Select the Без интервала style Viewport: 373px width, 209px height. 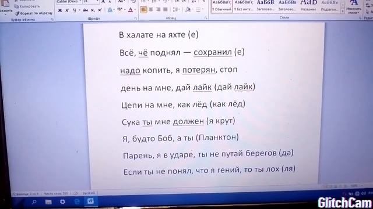(x=244, y=5)
